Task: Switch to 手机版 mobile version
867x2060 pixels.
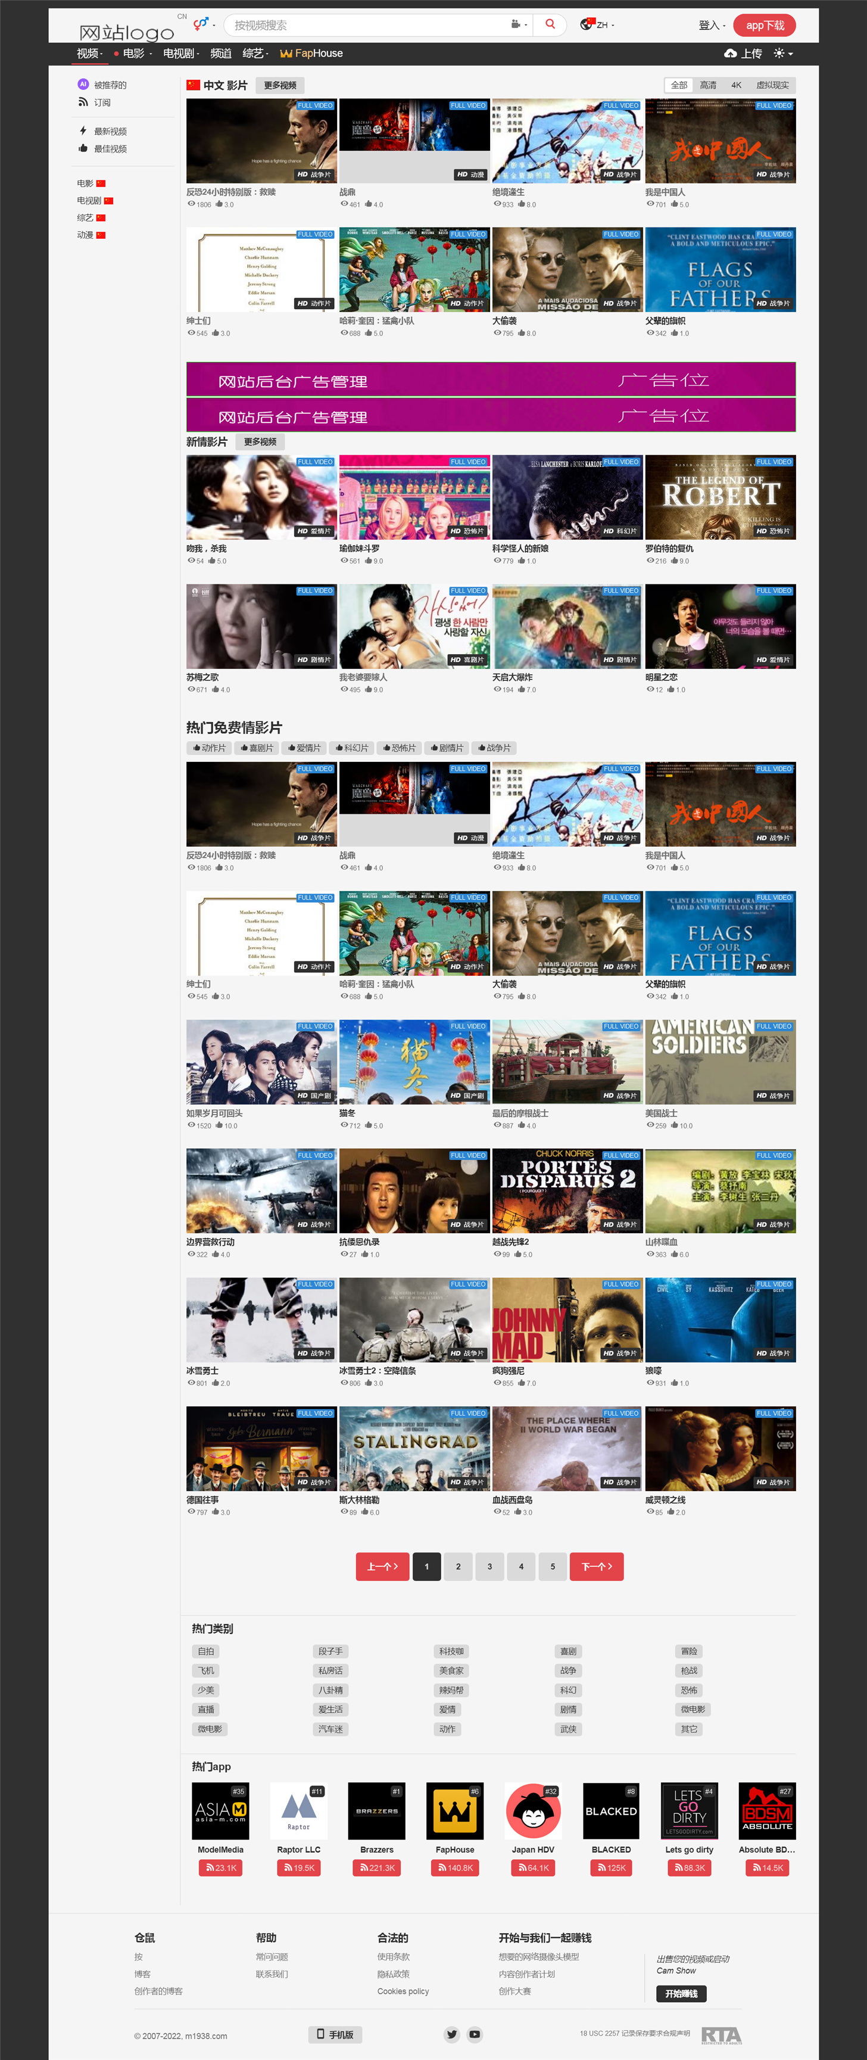Action: pos(335,2034)
